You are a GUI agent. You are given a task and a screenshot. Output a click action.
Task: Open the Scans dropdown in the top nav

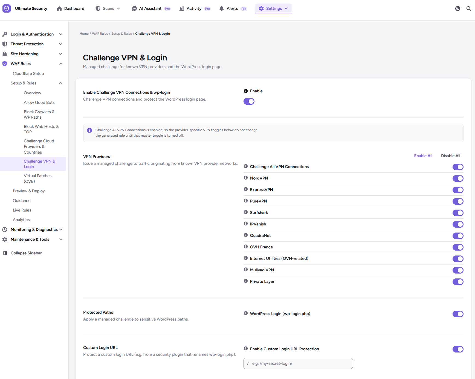tap(108, 8)
